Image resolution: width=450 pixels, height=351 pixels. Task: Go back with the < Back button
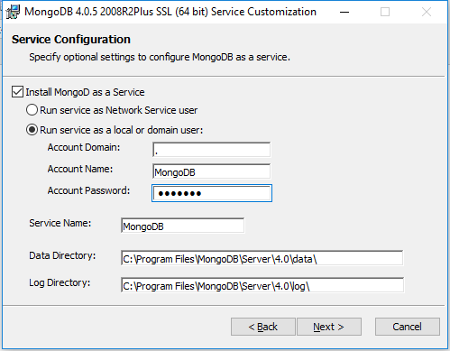[x=263, y=327]
